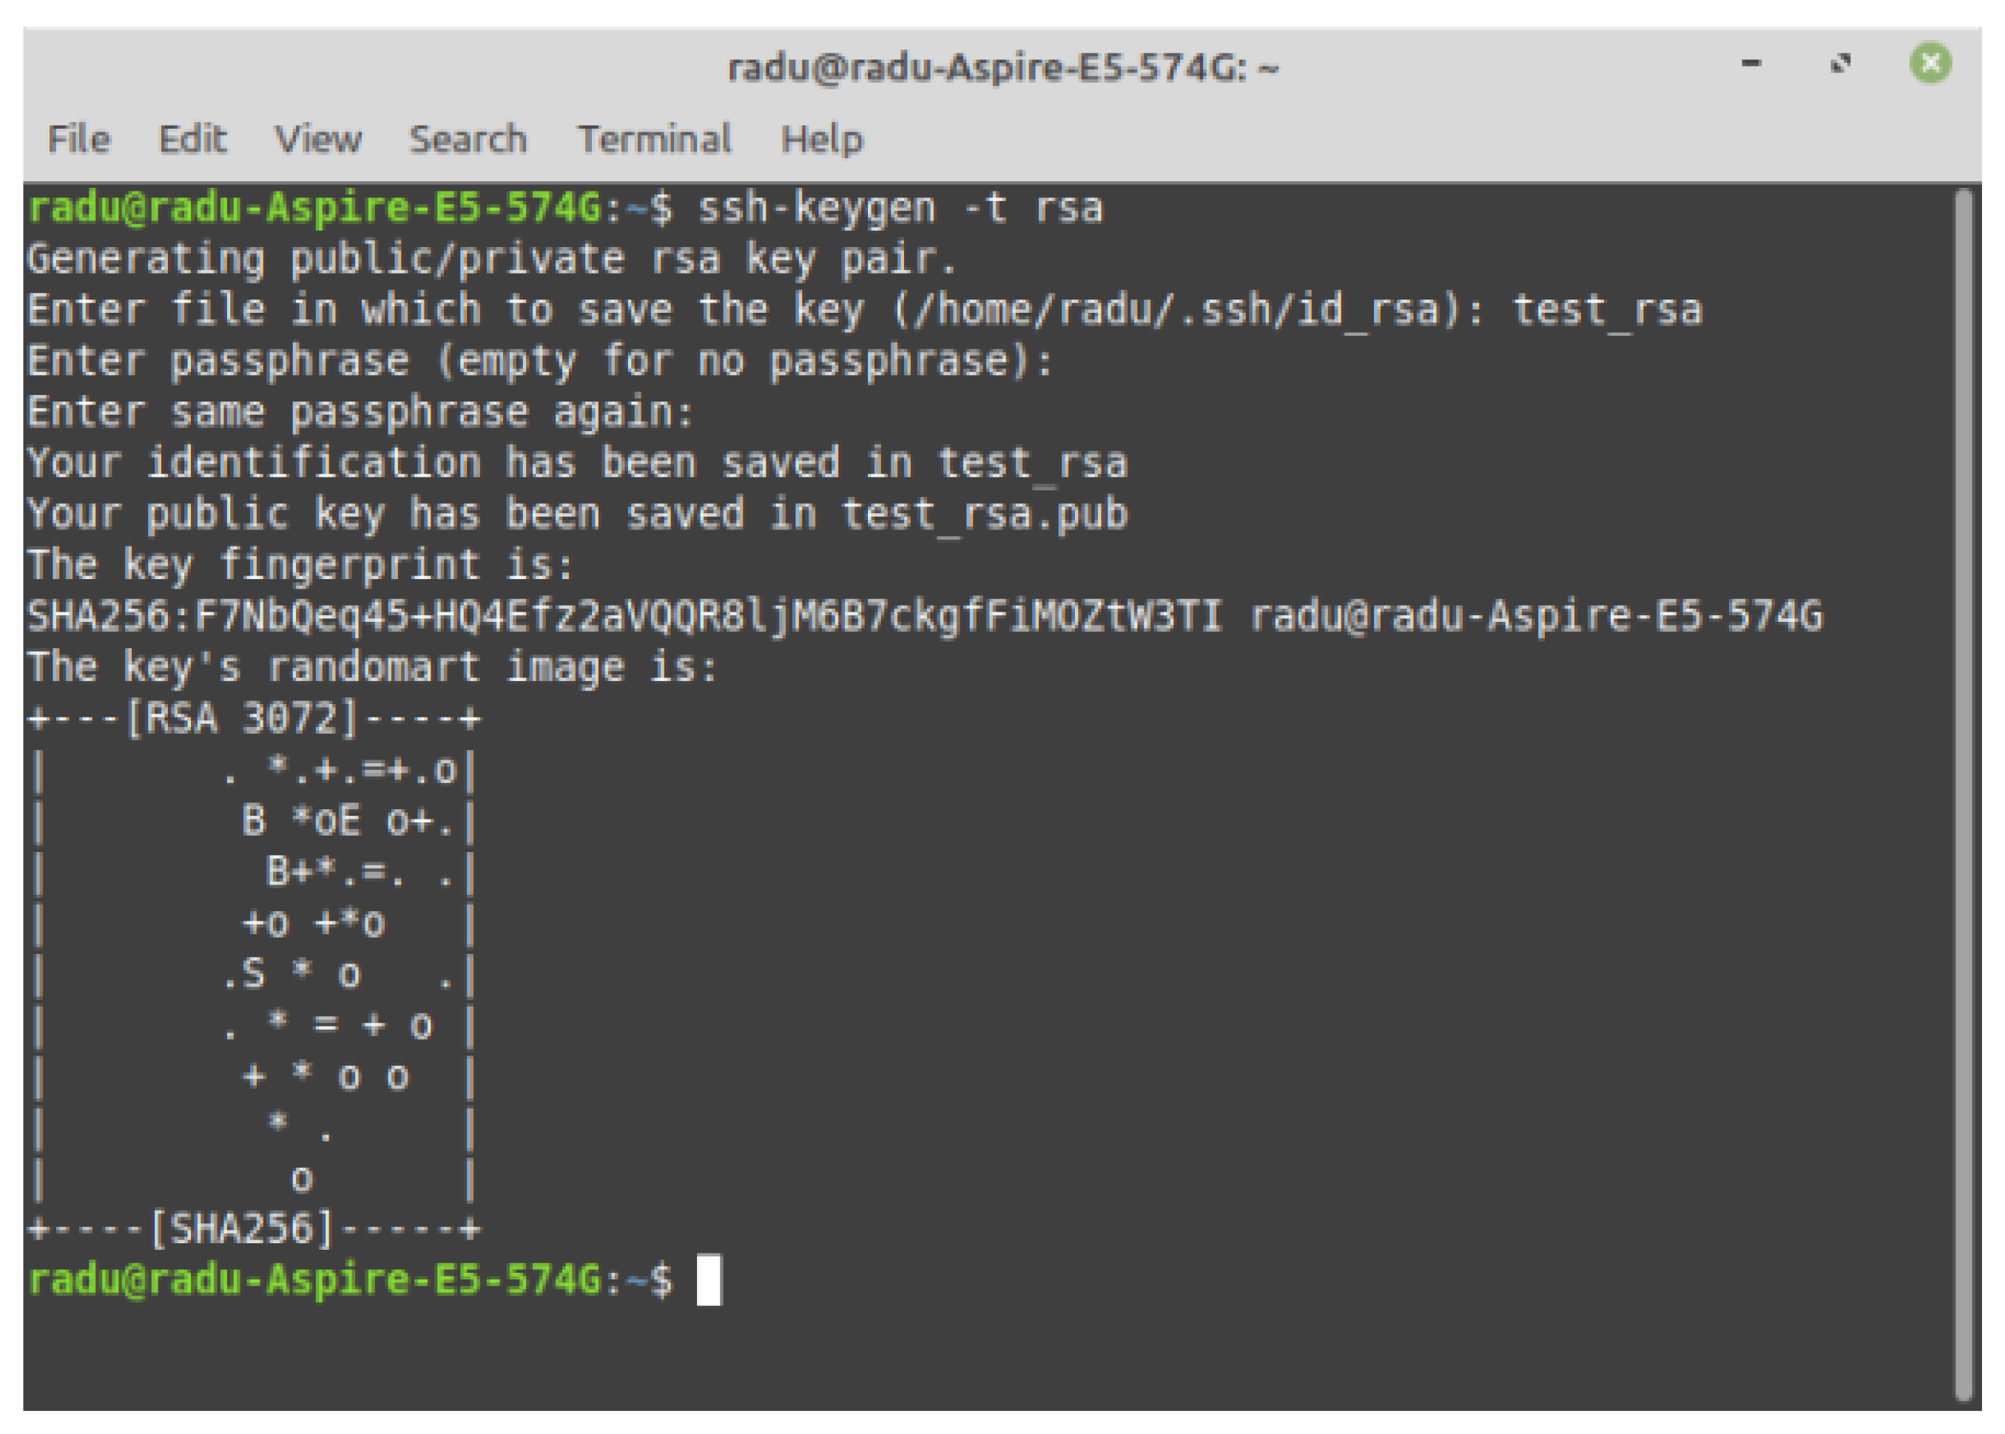Image resolution: width=2005 pixels, height=1434 pixels.
Task: Close the terminal with the green X button
Action: [x=1931, y=64]
